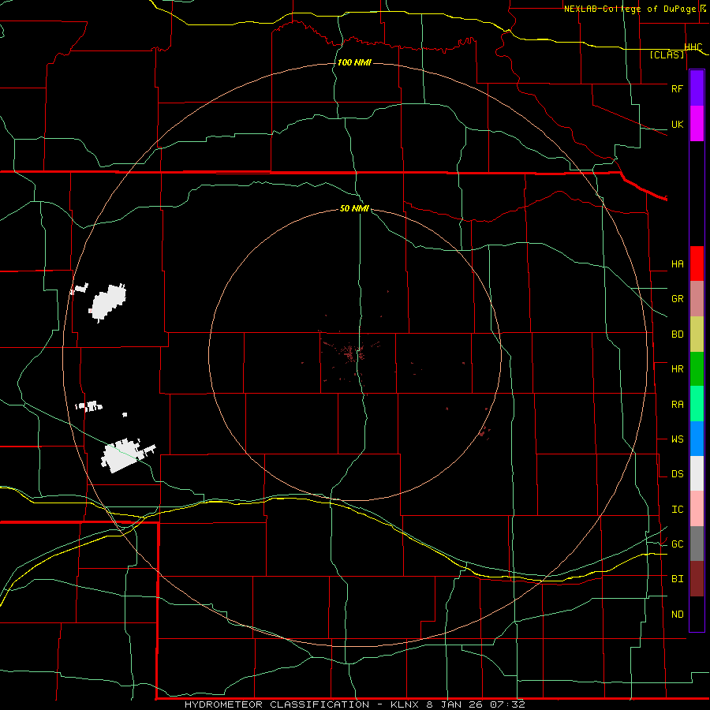
Task: Click the BI legend label text
Action: (677, 579)
